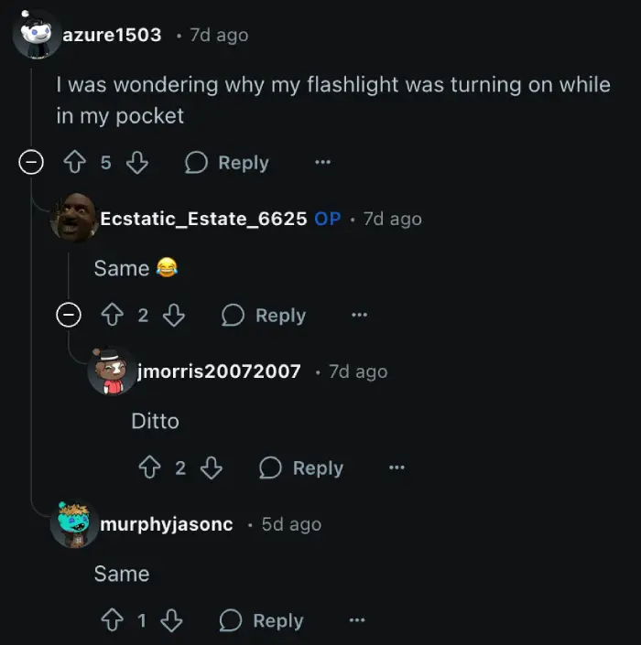This screenshot has height=645, width=641.
Task: Upvote azure1503's flashlight comment
Action: [x=74, y=162]
